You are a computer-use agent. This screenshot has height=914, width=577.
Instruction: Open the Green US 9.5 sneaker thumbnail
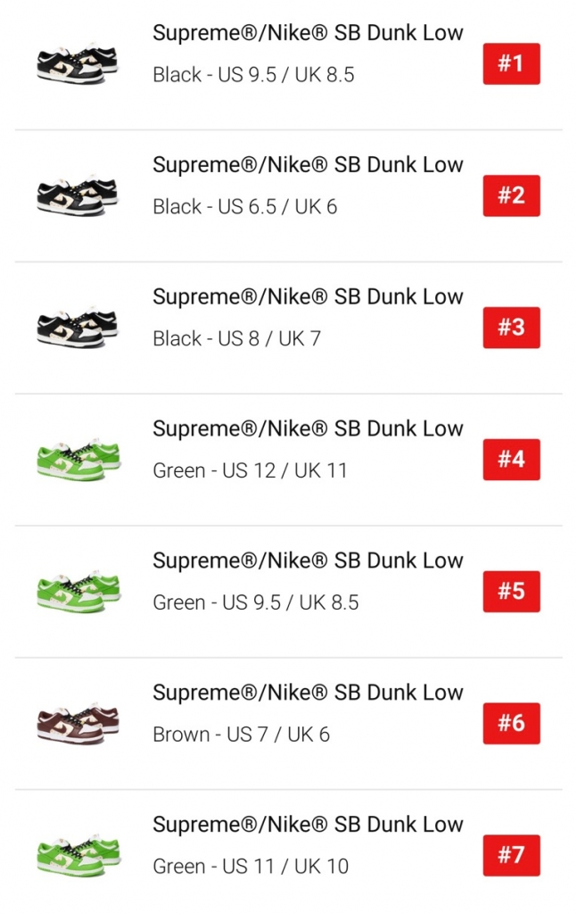click(77, 590)
